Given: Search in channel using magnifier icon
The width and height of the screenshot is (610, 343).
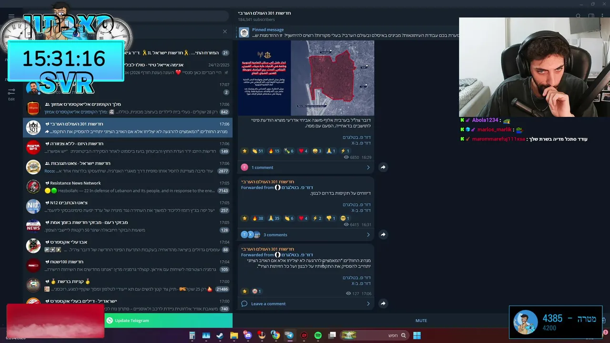Looking at the screenshot, I should tap(578, 16).
